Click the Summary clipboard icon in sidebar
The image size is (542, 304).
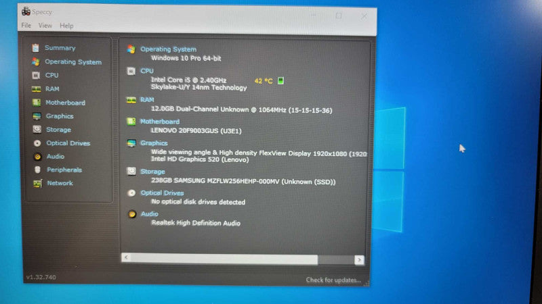[x=35, y=48]
